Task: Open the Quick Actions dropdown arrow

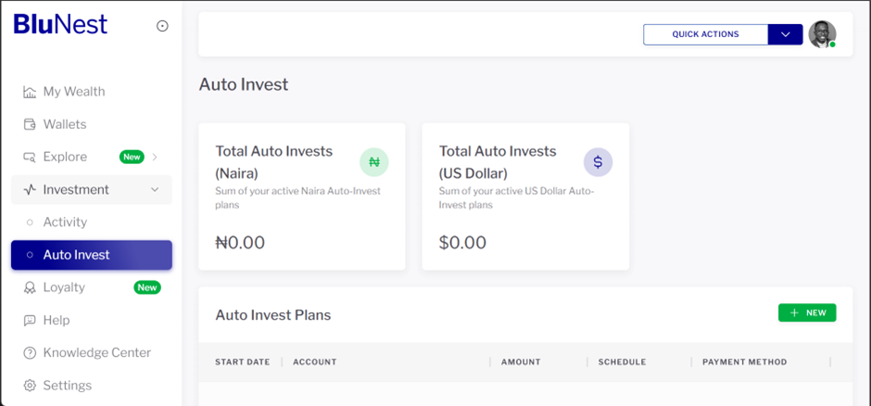Action: point(785,34)
